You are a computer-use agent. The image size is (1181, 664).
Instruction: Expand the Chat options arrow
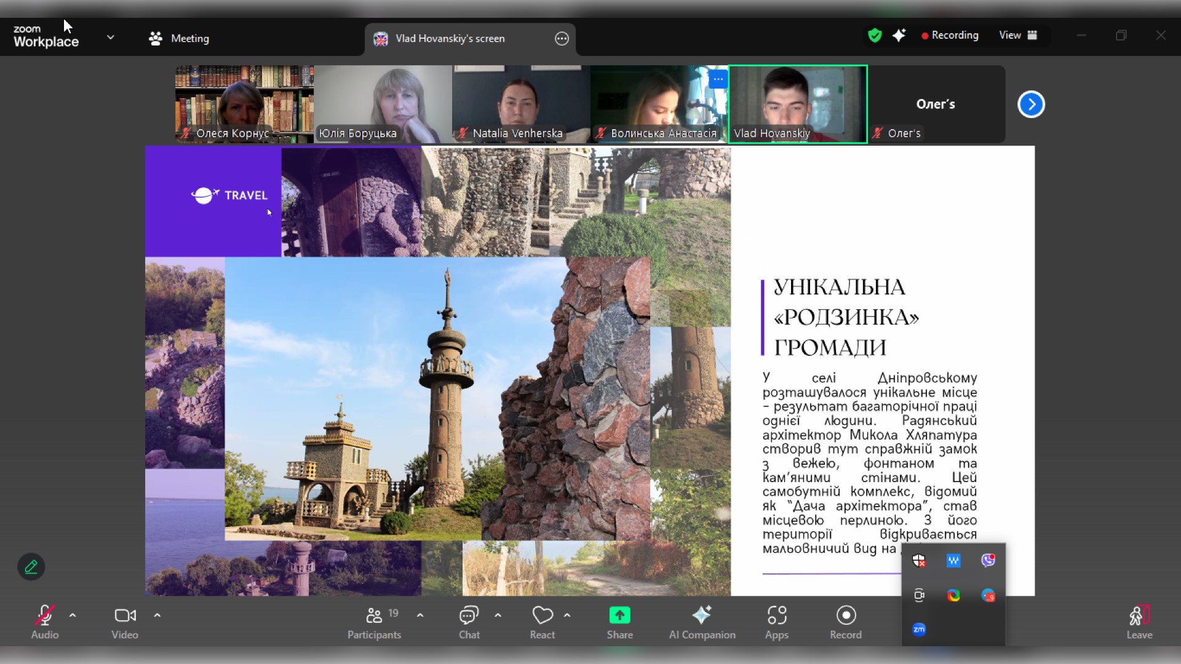(x=498, y=615)
